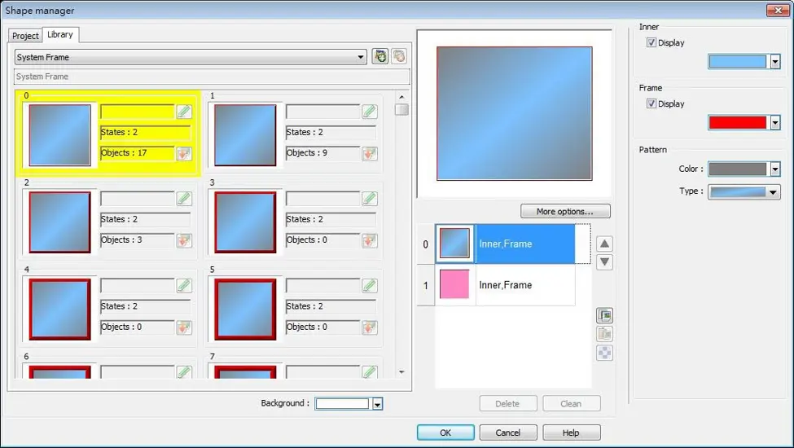Select shape 3 thumbnail in the library
Image resolution: width=794 pixels, height=448 pixels.
(245, 222)
